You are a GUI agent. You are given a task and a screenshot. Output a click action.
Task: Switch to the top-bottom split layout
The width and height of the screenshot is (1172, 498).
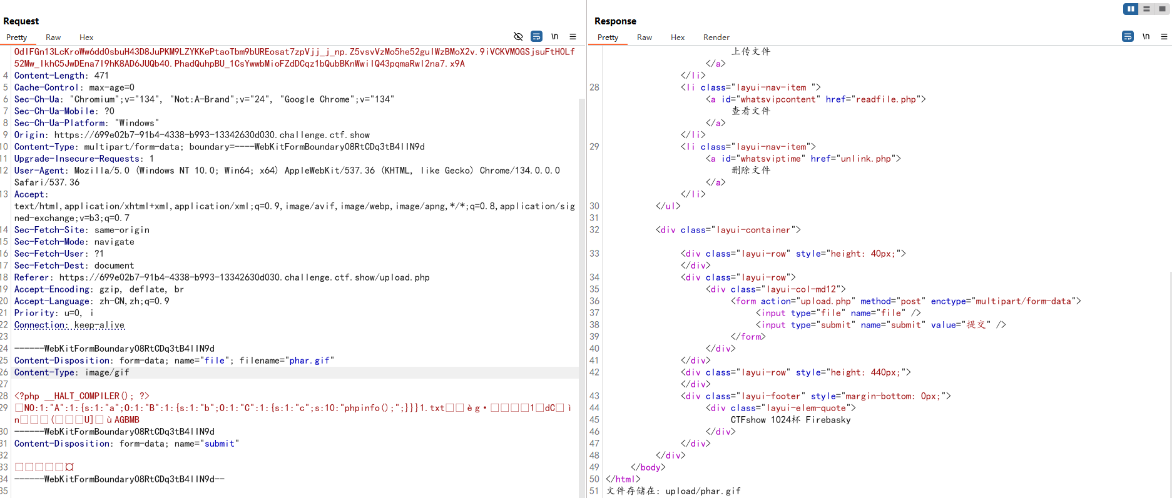pos(1146,9)
